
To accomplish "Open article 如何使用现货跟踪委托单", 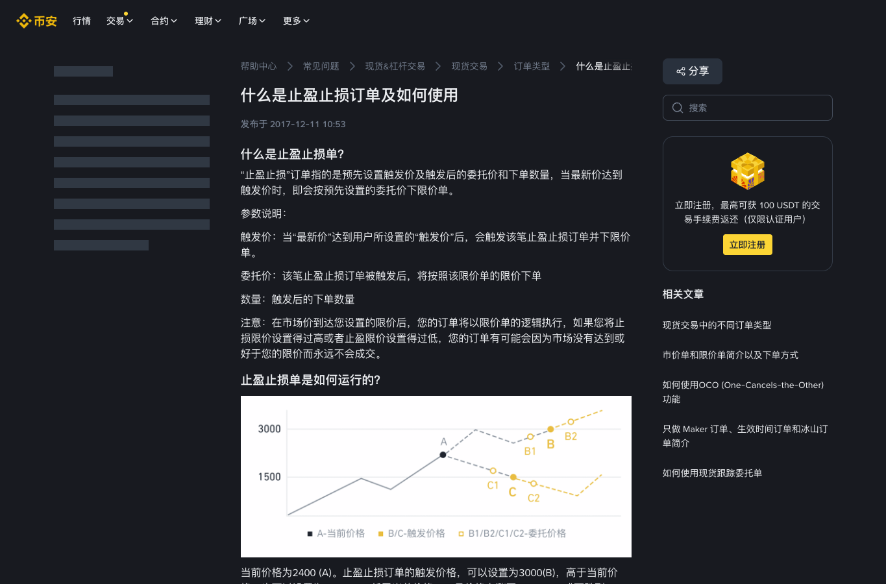I will [x=713, y=473].
